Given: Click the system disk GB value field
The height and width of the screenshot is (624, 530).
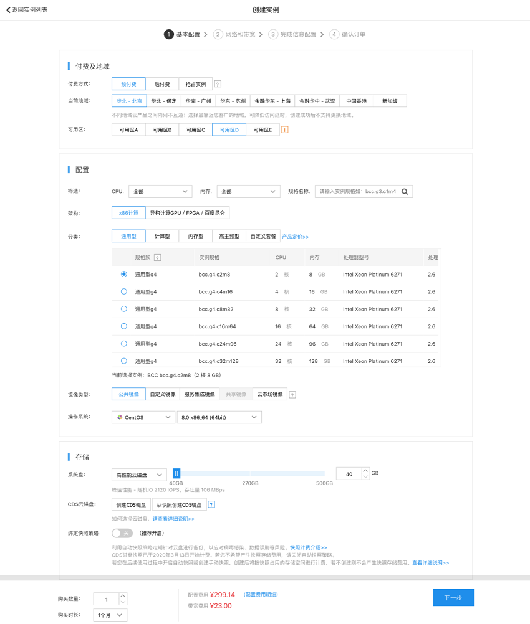Looking at the screenshot, I should click(x=349, y=474).
